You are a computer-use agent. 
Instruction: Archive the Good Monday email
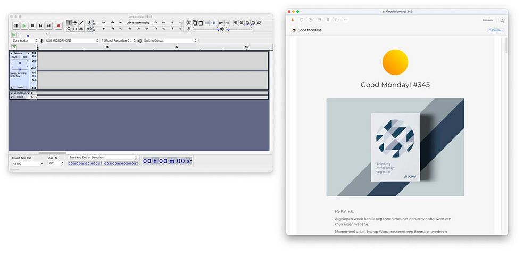(319, 20)
